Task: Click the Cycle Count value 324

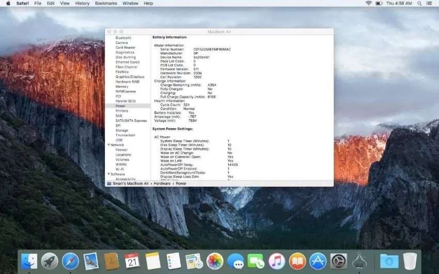Action: coord(186,105)
